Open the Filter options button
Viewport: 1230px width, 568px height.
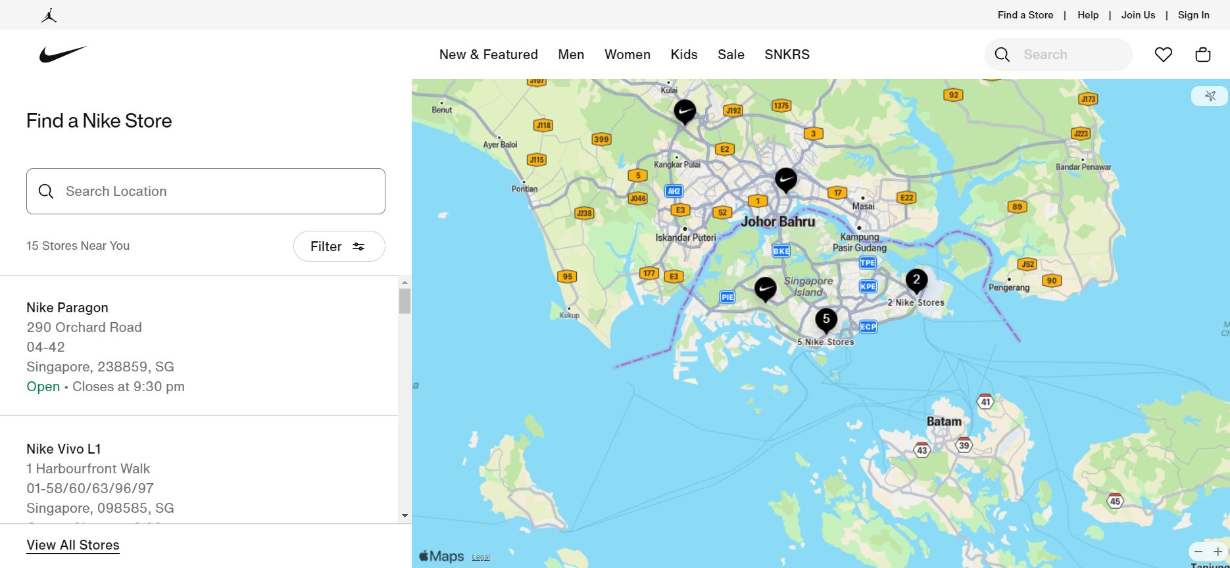pyautogui.click(x=339, y=247)
